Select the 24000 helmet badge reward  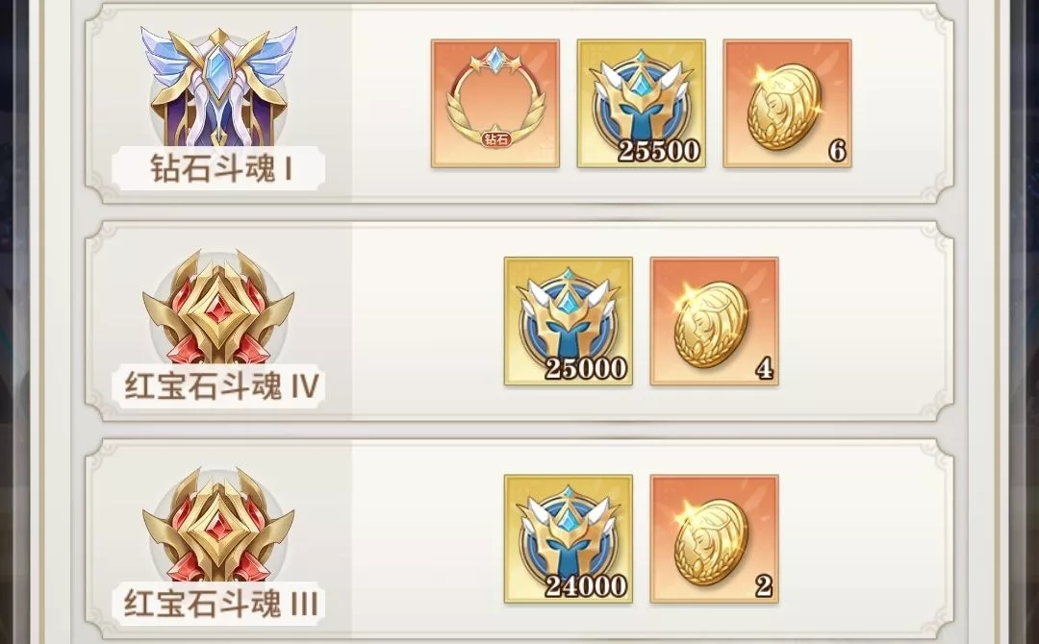click(x=568, y=539)
